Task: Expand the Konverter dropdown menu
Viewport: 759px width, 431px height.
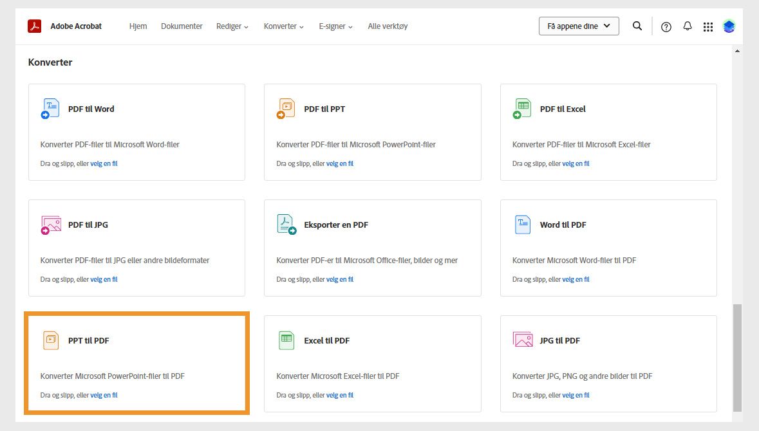Action: coord(284,26)
